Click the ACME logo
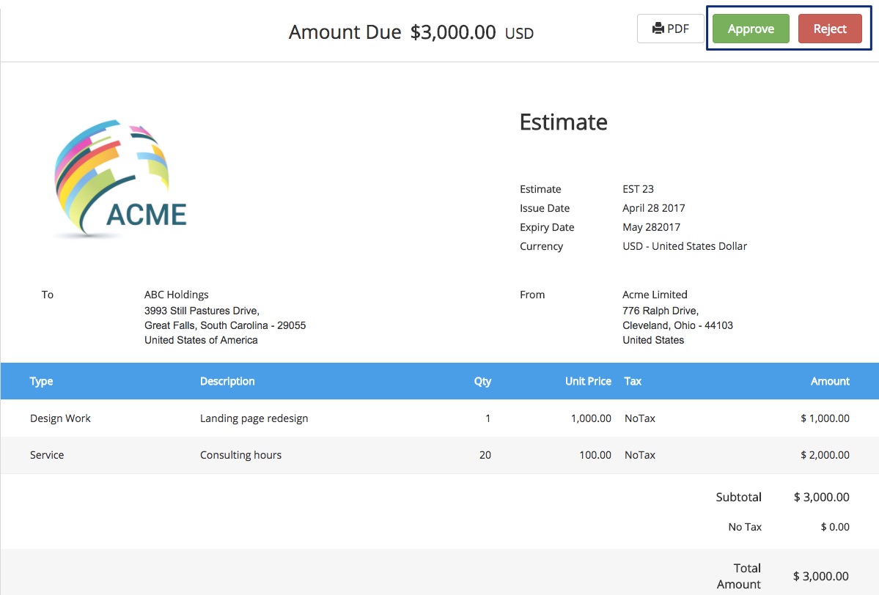The height and width of the screenshot is (595, 879). coord(120,178)
